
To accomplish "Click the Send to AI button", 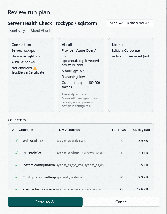I will (x=45, y=202).
